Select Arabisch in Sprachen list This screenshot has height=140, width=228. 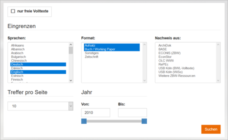[x=38, y=53]
